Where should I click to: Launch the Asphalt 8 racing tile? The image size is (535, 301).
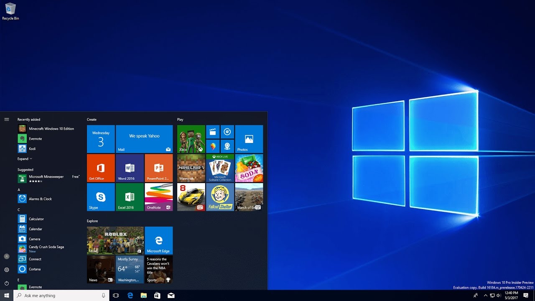[x=191, y=197]
